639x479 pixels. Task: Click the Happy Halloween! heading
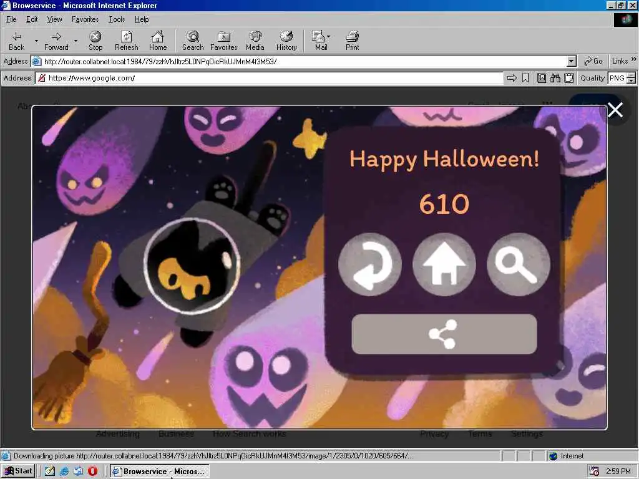[x=444, y=159]
